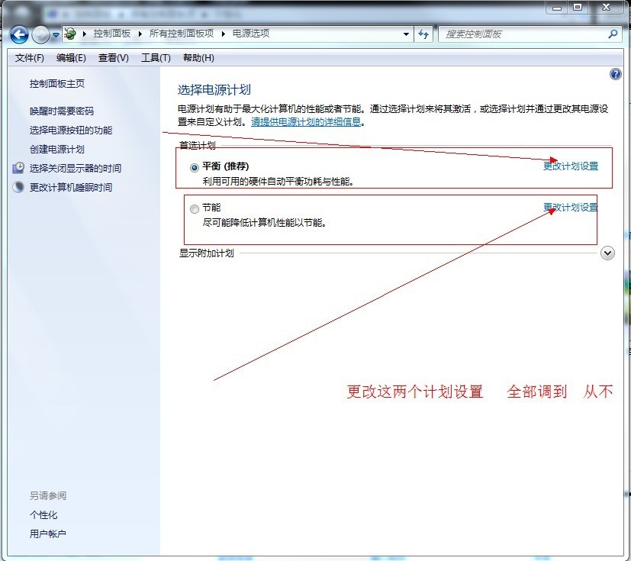The image size is (631, 561).
Task: Click the 另请参阅 heading
Action: pos(47,495)
